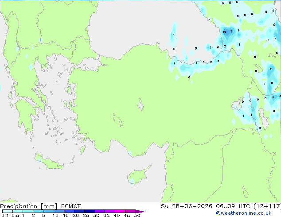Click the ECMWF model label
The height and width of the screenshot is (217, 281).
pos(71,206)
